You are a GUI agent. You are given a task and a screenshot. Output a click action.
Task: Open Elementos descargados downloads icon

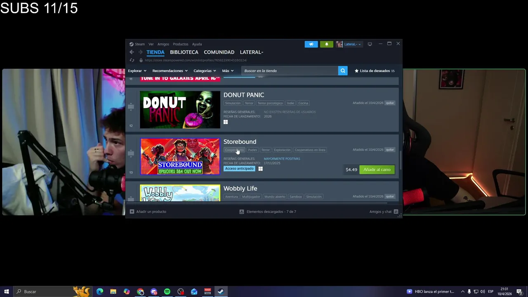click(x=242, y=212)
